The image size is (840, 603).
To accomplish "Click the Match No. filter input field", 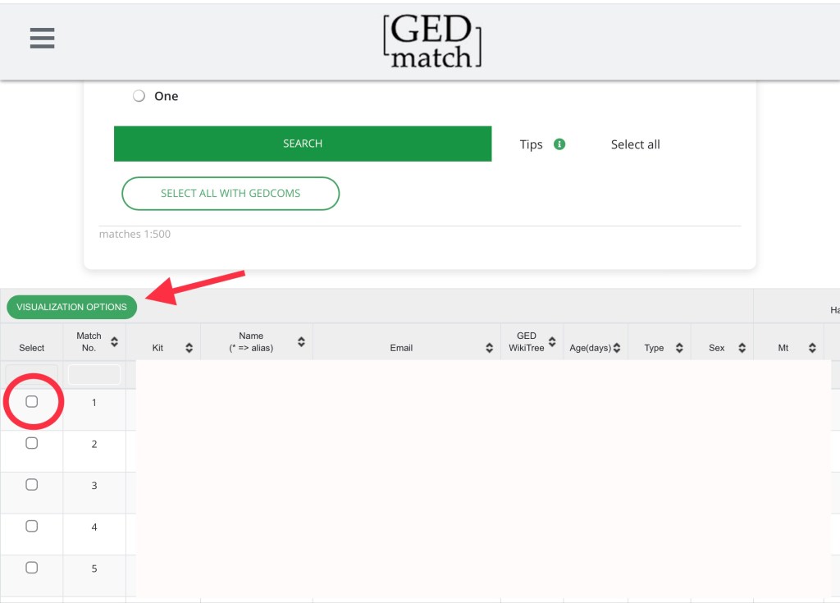I will [94, 374].
